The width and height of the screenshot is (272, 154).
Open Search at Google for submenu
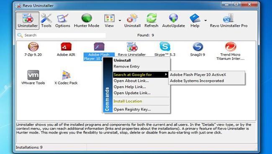(x=141, y=75)
